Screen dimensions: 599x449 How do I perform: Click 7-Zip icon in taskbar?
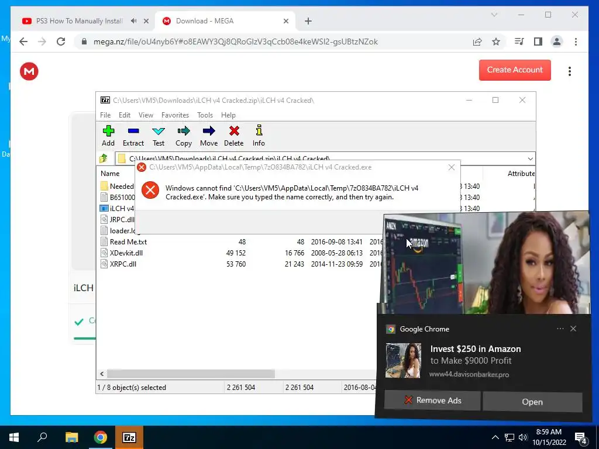129,437
